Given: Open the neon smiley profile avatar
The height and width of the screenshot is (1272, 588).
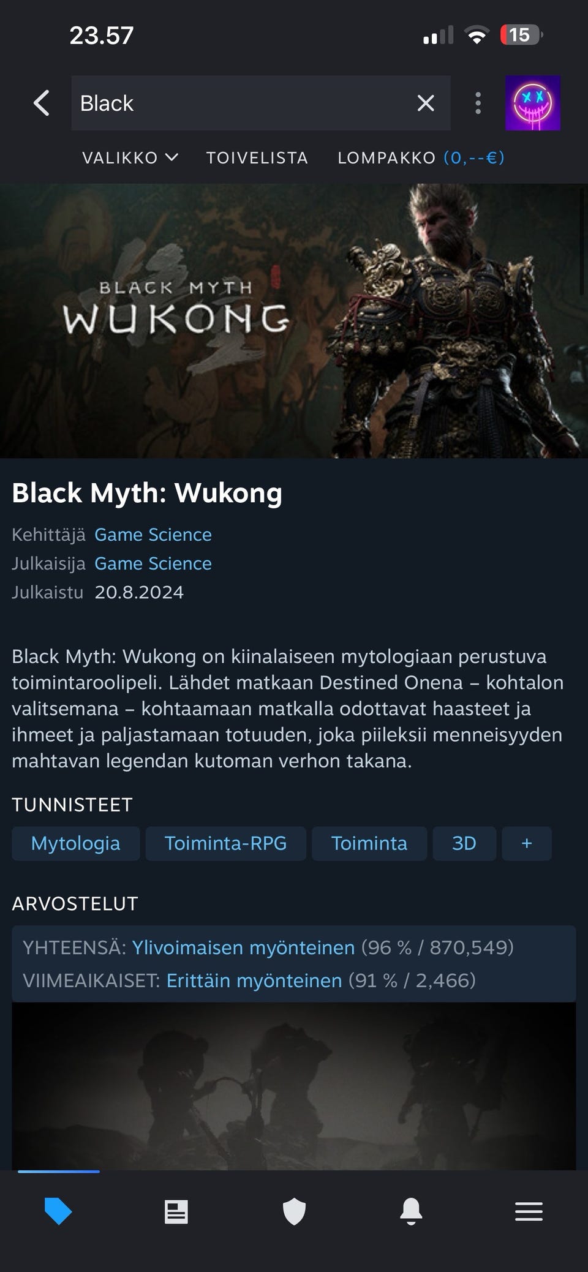Looking at the screenshot, I should [x=533, y=103].
